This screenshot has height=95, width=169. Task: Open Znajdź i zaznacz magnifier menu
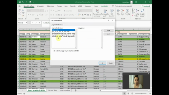click(142, 13)
